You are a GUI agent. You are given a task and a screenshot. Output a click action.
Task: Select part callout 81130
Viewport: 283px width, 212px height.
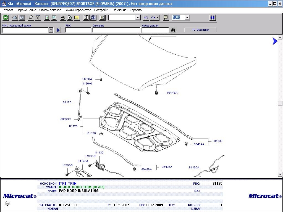click(99, 152)
